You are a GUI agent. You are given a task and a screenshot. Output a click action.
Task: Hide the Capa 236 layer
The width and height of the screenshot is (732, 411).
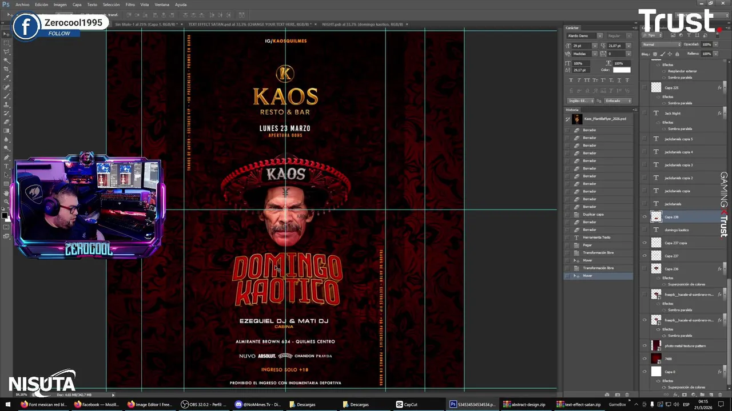coord(645,268)
